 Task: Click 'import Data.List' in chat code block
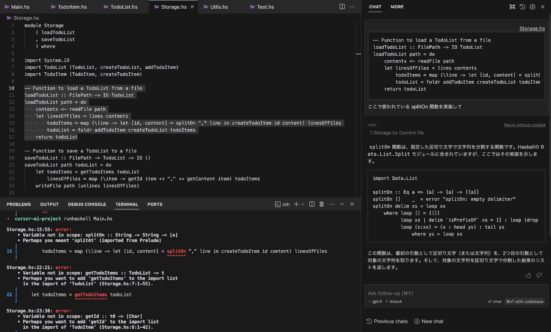(x=395, y=178)
